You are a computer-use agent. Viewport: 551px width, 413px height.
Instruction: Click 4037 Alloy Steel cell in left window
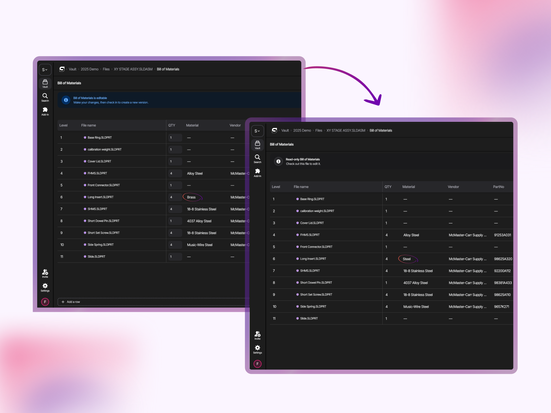pyautogui.click(x=199, y=221)
